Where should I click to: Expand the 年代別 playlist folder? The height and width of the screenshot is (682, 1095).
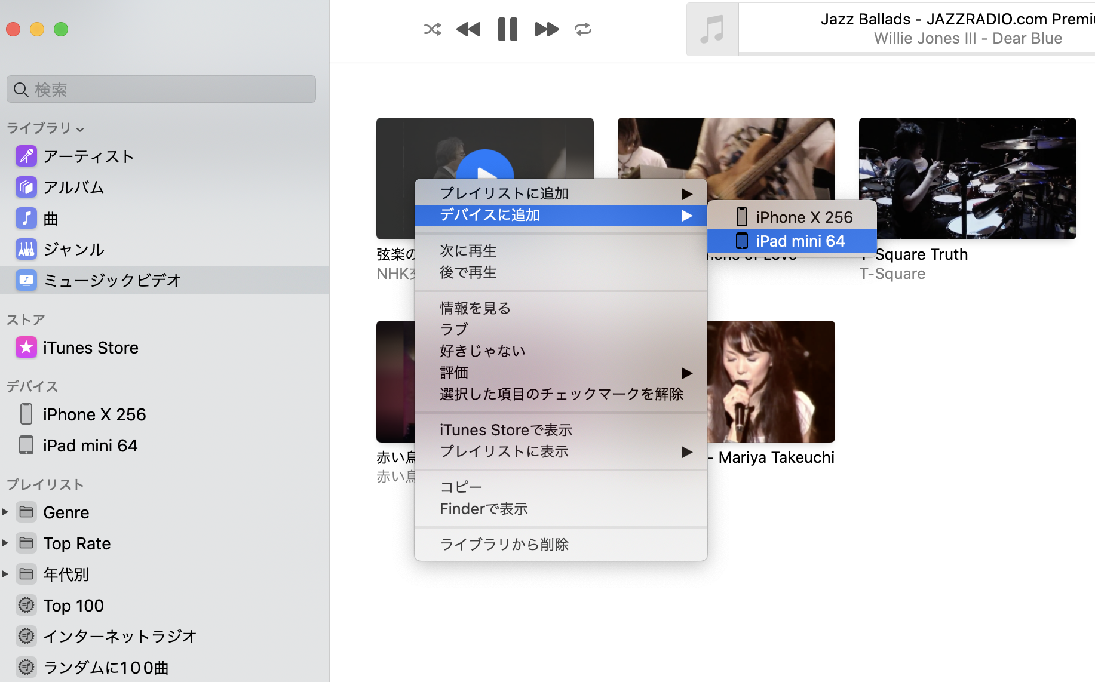5,574
